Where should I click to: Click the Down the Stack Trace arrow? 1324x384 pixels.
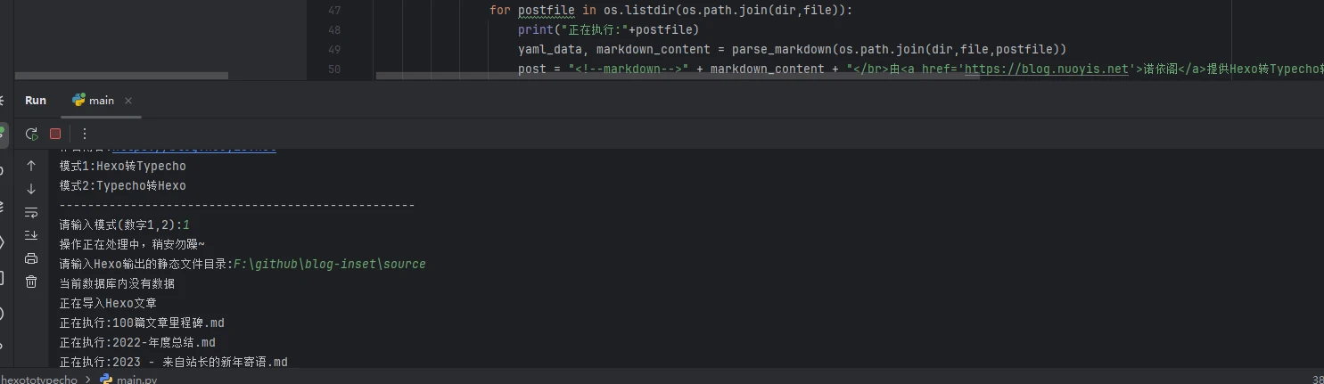pyautogui.click(x=31, y=189)
